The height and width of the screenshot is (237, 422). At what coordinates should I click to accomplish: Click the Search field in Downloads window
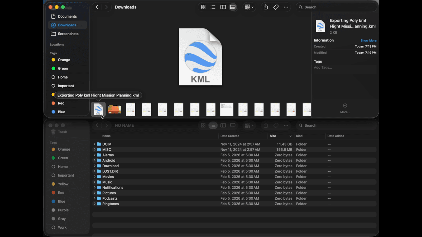(x=337, y=7)
